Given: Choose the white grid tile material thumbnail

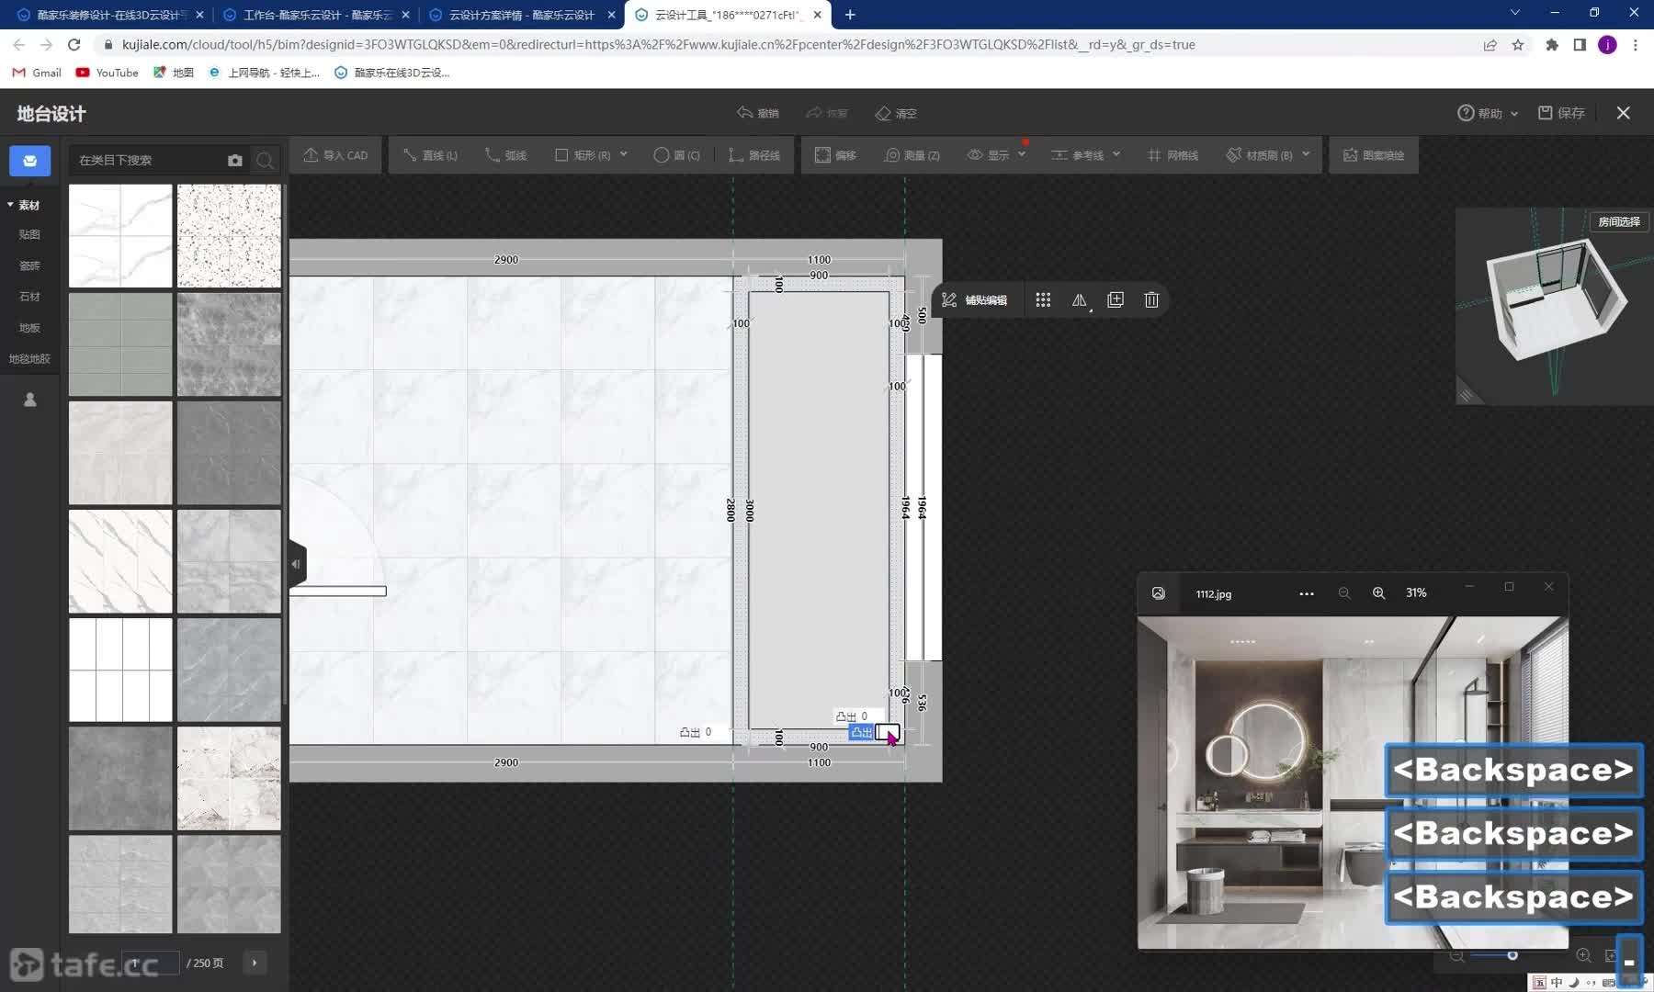Looking at the screenshot, I should [x=120, y=670].
